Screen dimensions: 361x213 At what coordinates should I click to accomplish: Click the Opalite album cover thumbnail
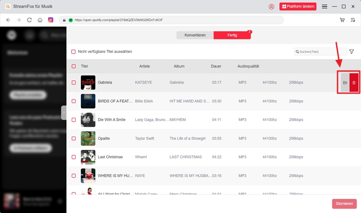[x=88, y=138]
